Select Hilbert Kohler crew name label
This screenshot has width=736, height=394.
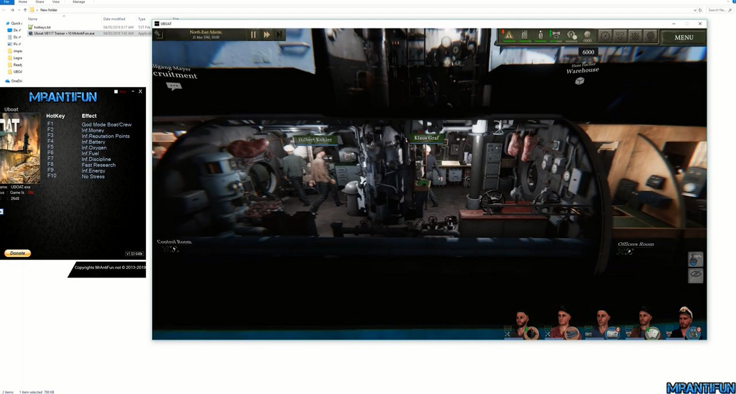pos(315,140)
